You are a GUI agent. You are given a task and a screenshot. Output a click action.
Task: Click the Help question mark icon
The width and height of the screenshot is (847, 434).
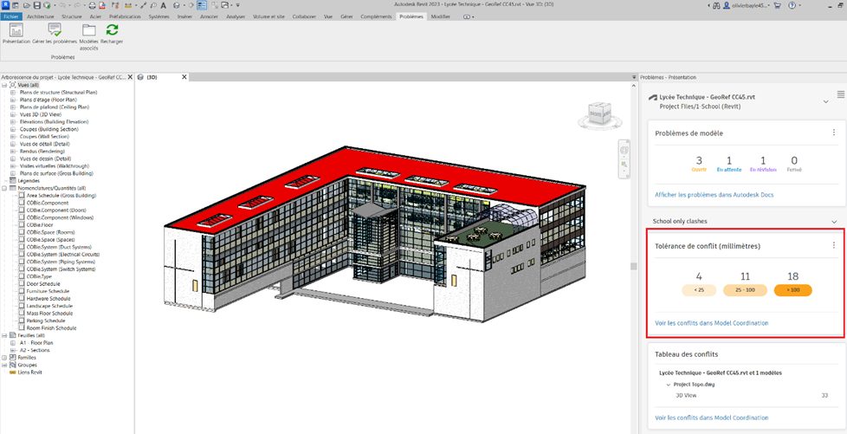pyautogui.click(x=792, y=5)
